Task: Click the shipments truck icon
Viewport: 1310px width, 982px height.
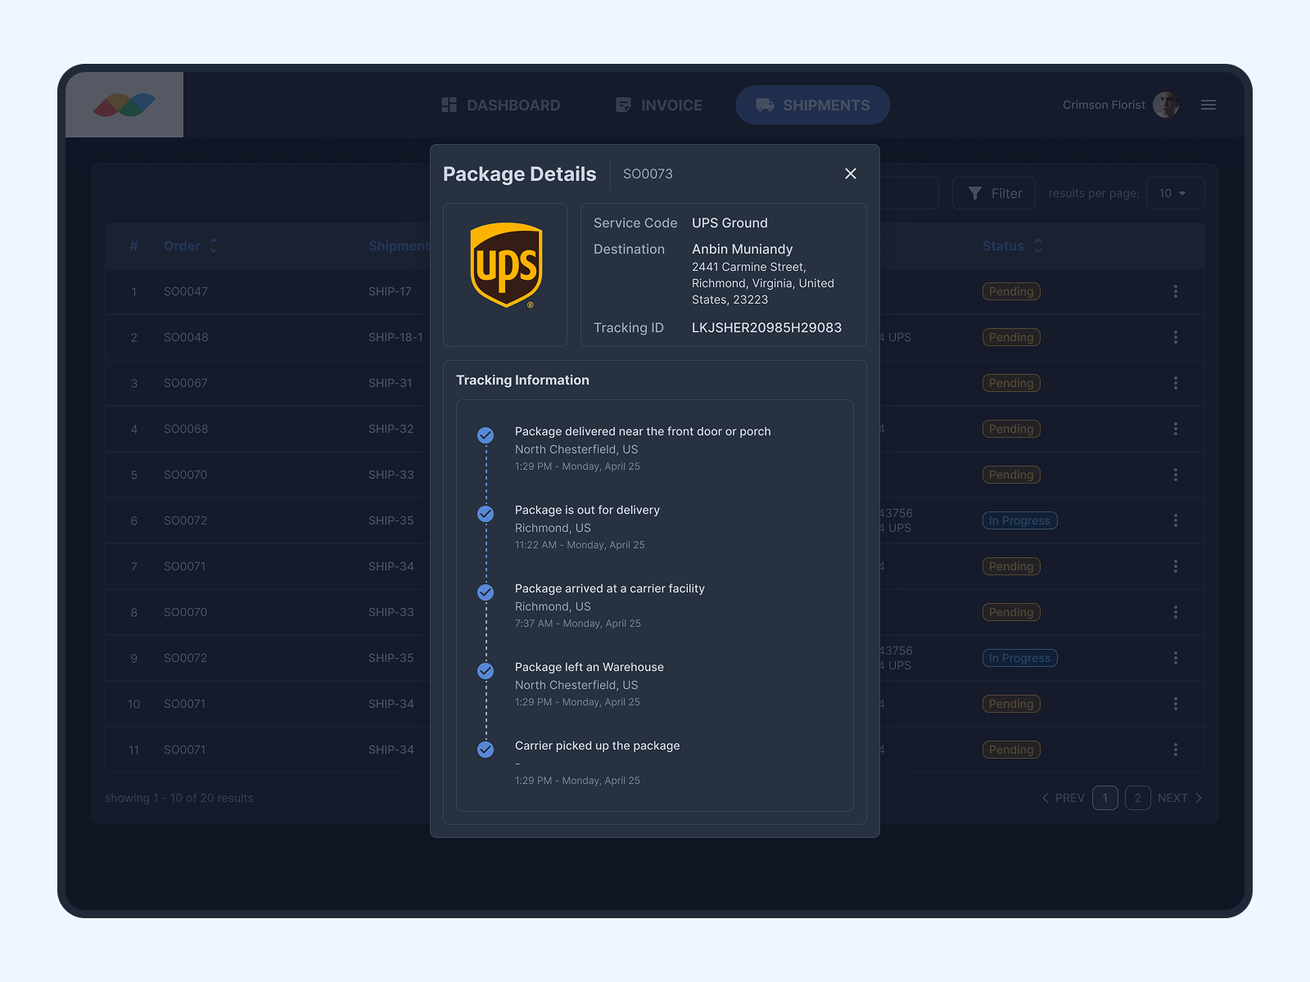Action: click(765, 105)
